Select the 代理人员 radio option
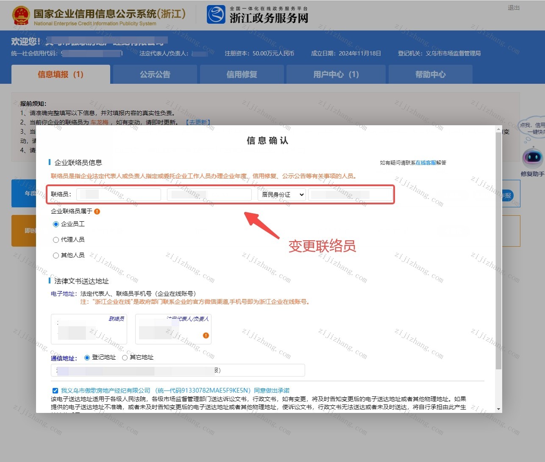This screenshot has height=462, width=545. coord(56,240)
